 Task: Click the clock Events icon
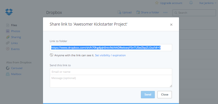point(8,49)
